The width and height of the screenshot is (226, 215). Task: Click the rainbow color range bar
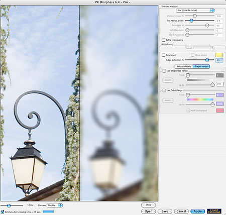point(200,99)
